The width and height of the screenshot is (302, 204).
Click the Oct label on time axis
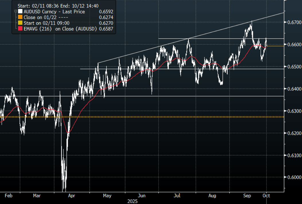point(266,196)
